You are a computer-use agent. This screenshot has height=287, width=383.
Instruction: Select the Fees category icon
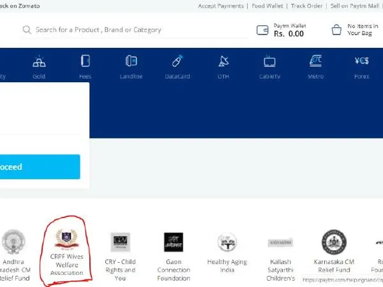click(x=86, y=61)
